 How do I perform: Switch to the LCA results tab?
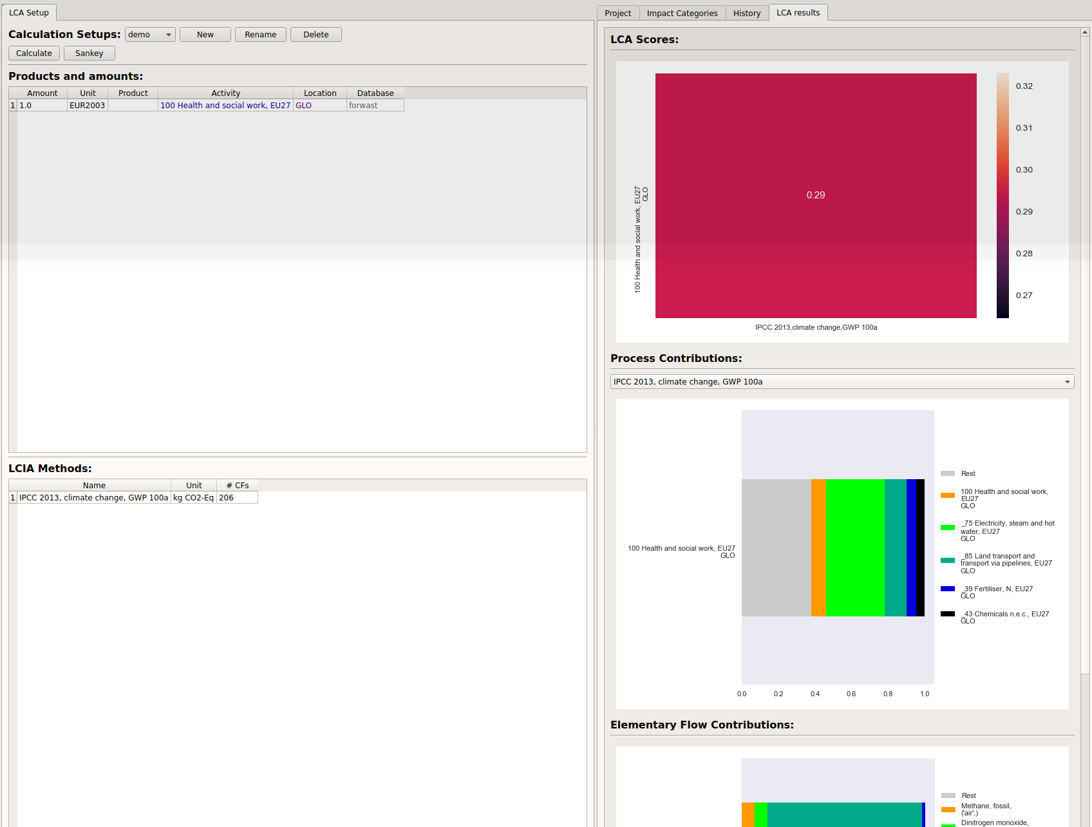click(798, 12)
